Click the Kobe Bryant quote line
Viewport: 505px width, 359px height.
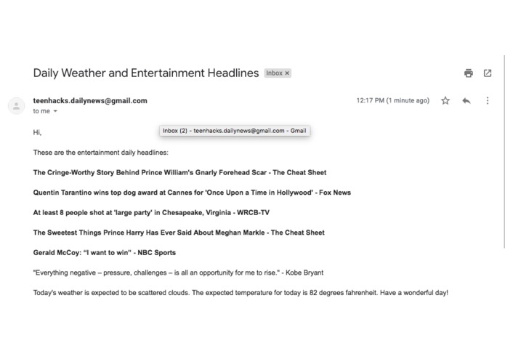point(178,273)
